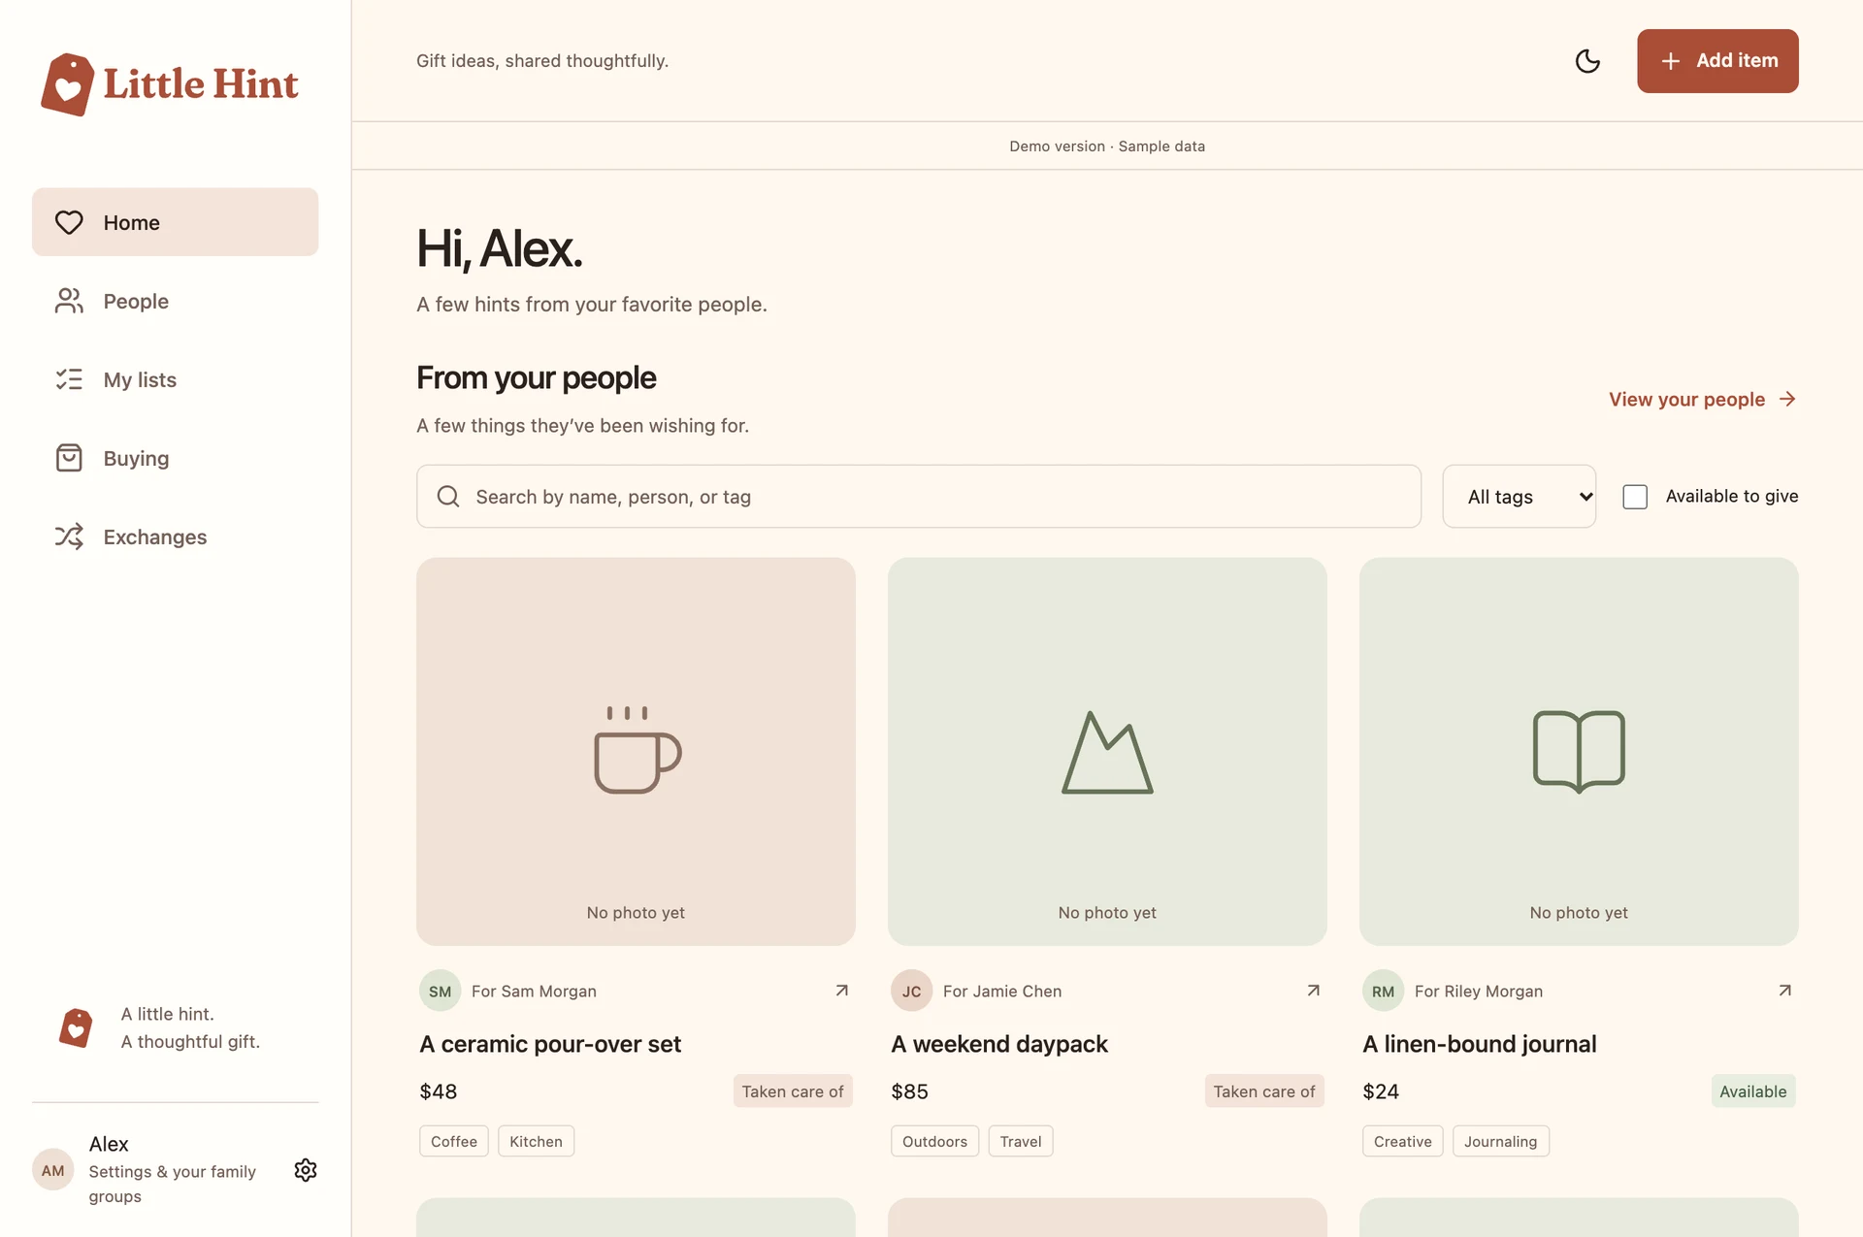Image resolution: width=1863 pixels, height=1237 pixels.
Task: Focus the search by name field
Action: pyautogui.click(x=919, y=497)
